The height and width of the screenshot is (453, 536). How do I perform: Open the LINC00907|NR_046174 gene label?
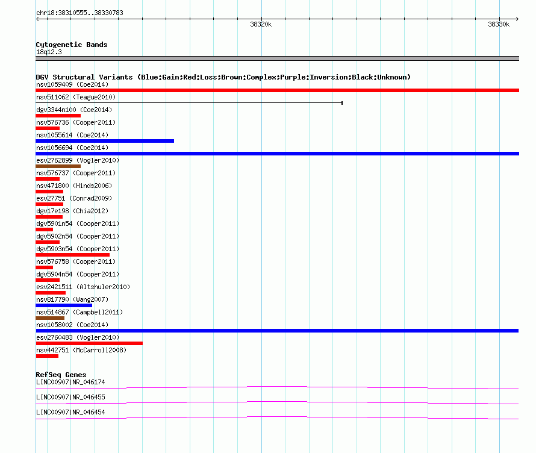pyautogui.click(x=70, y=383)
